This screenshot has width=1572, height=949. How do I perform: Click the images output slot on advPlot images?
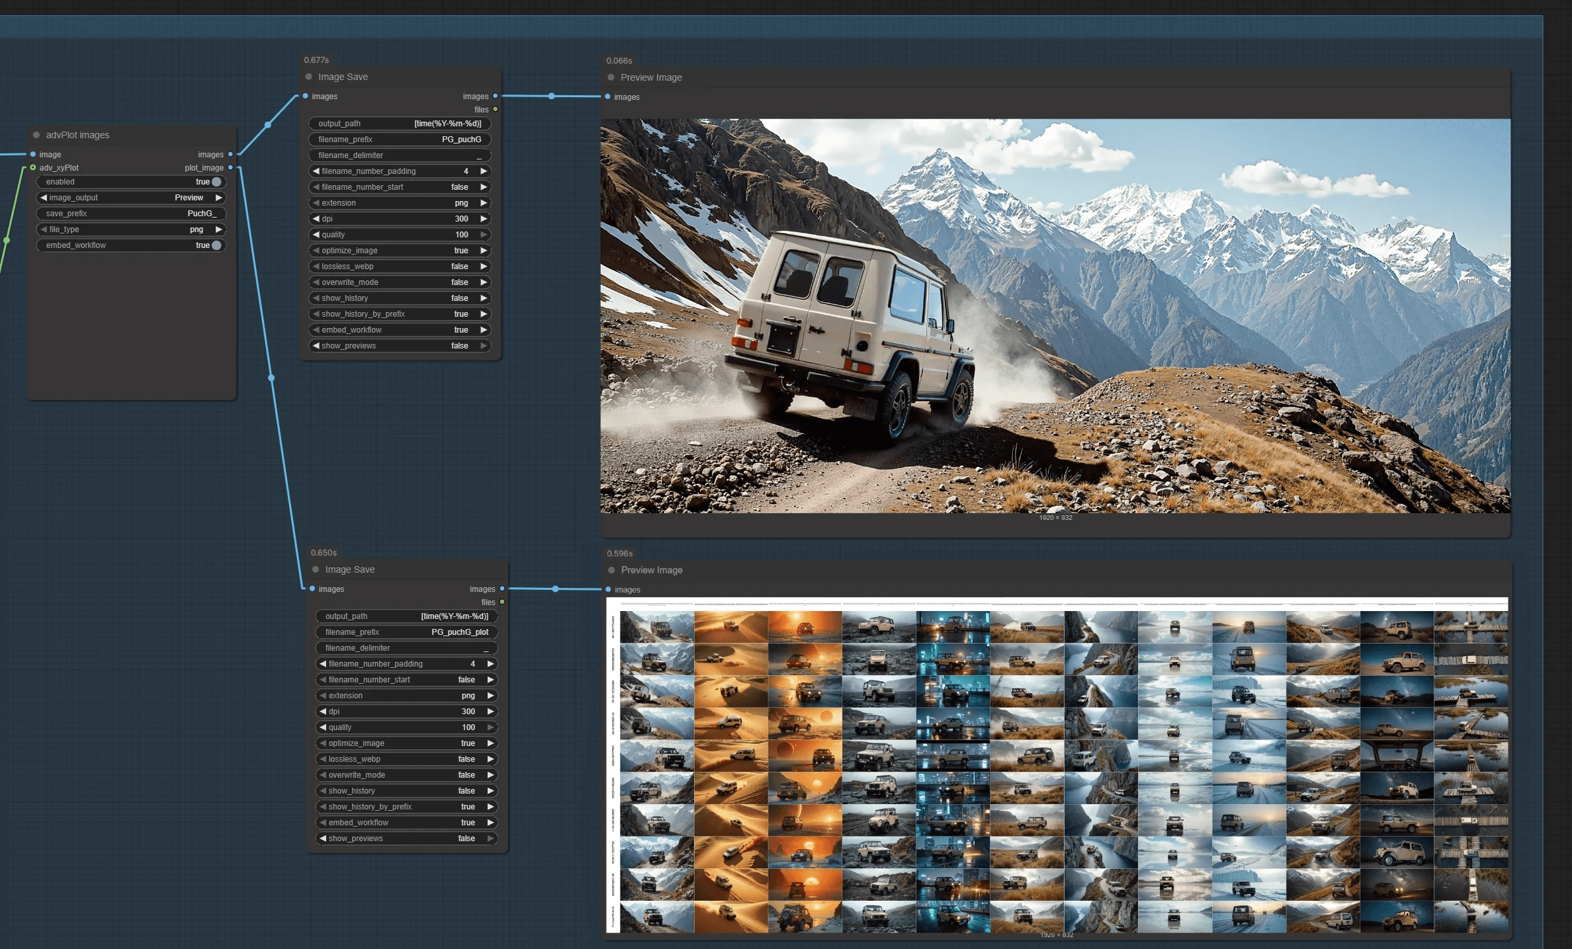[x=230, y=154]
